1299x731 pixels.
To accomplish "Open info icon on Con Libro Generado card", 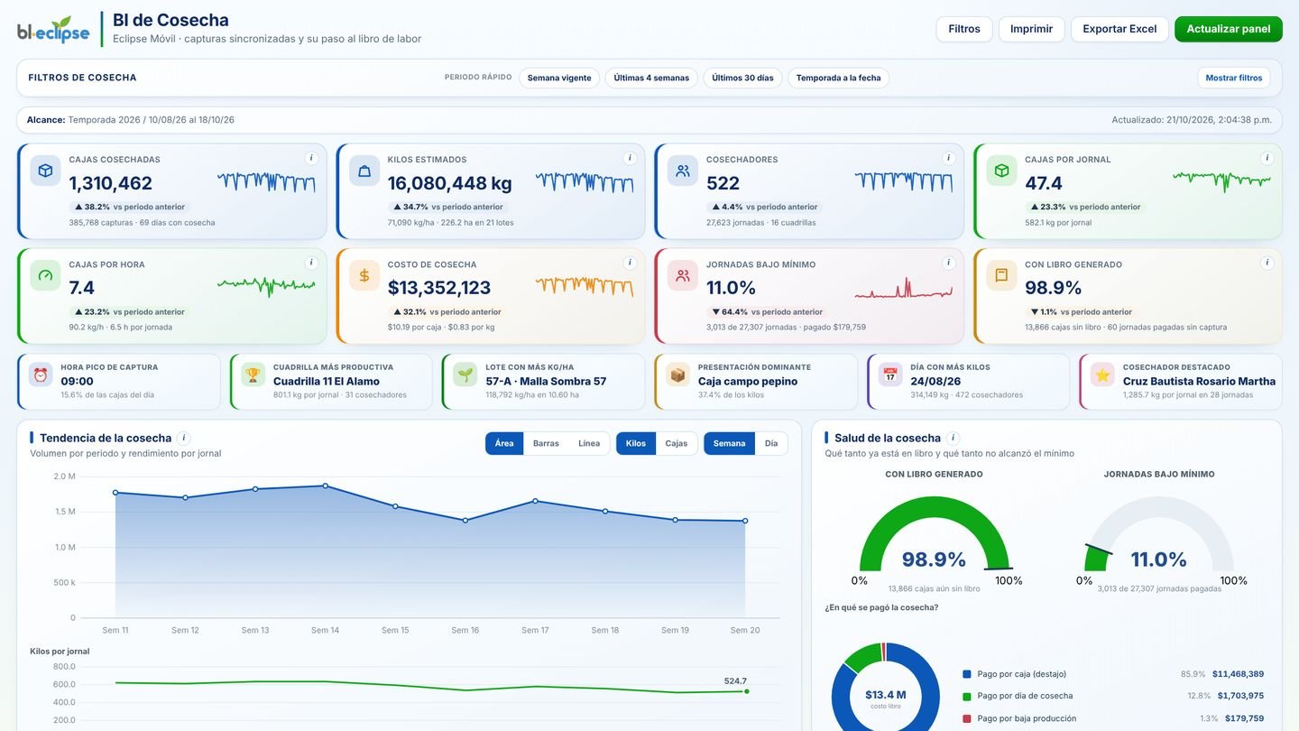I will tap(1267, 263).
